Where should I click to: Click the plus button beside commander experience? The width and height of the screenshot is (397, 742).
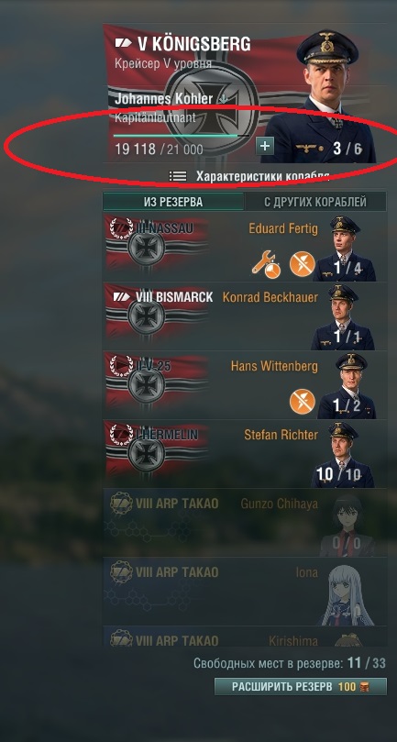click(x=265, y=146)
